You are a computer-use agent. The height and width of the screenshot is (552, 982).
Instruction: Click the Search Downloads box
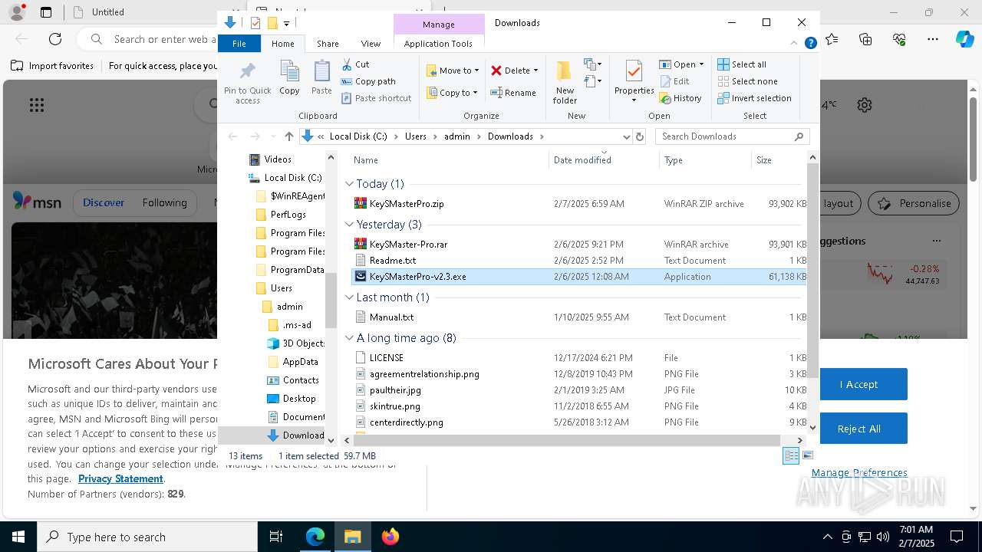(733, 136)
